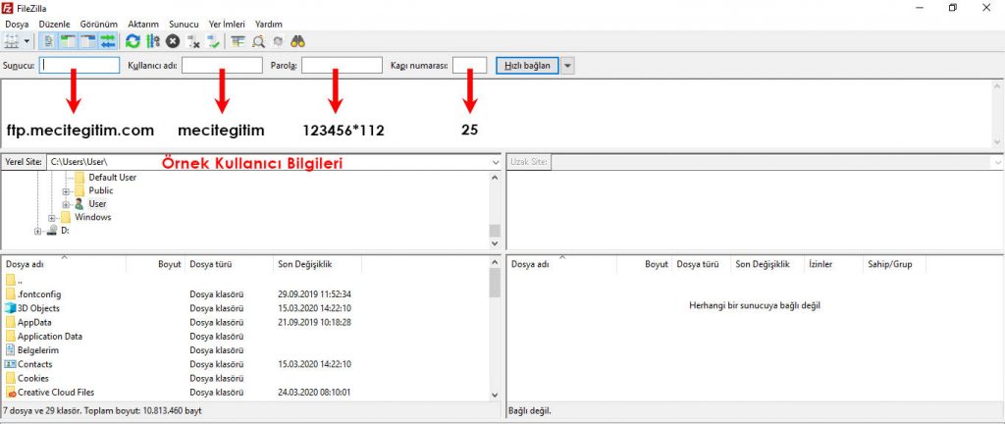Select the parent directory '..' folder row
The height and width of the screenshot is (424, 1005).
(245, 281)
